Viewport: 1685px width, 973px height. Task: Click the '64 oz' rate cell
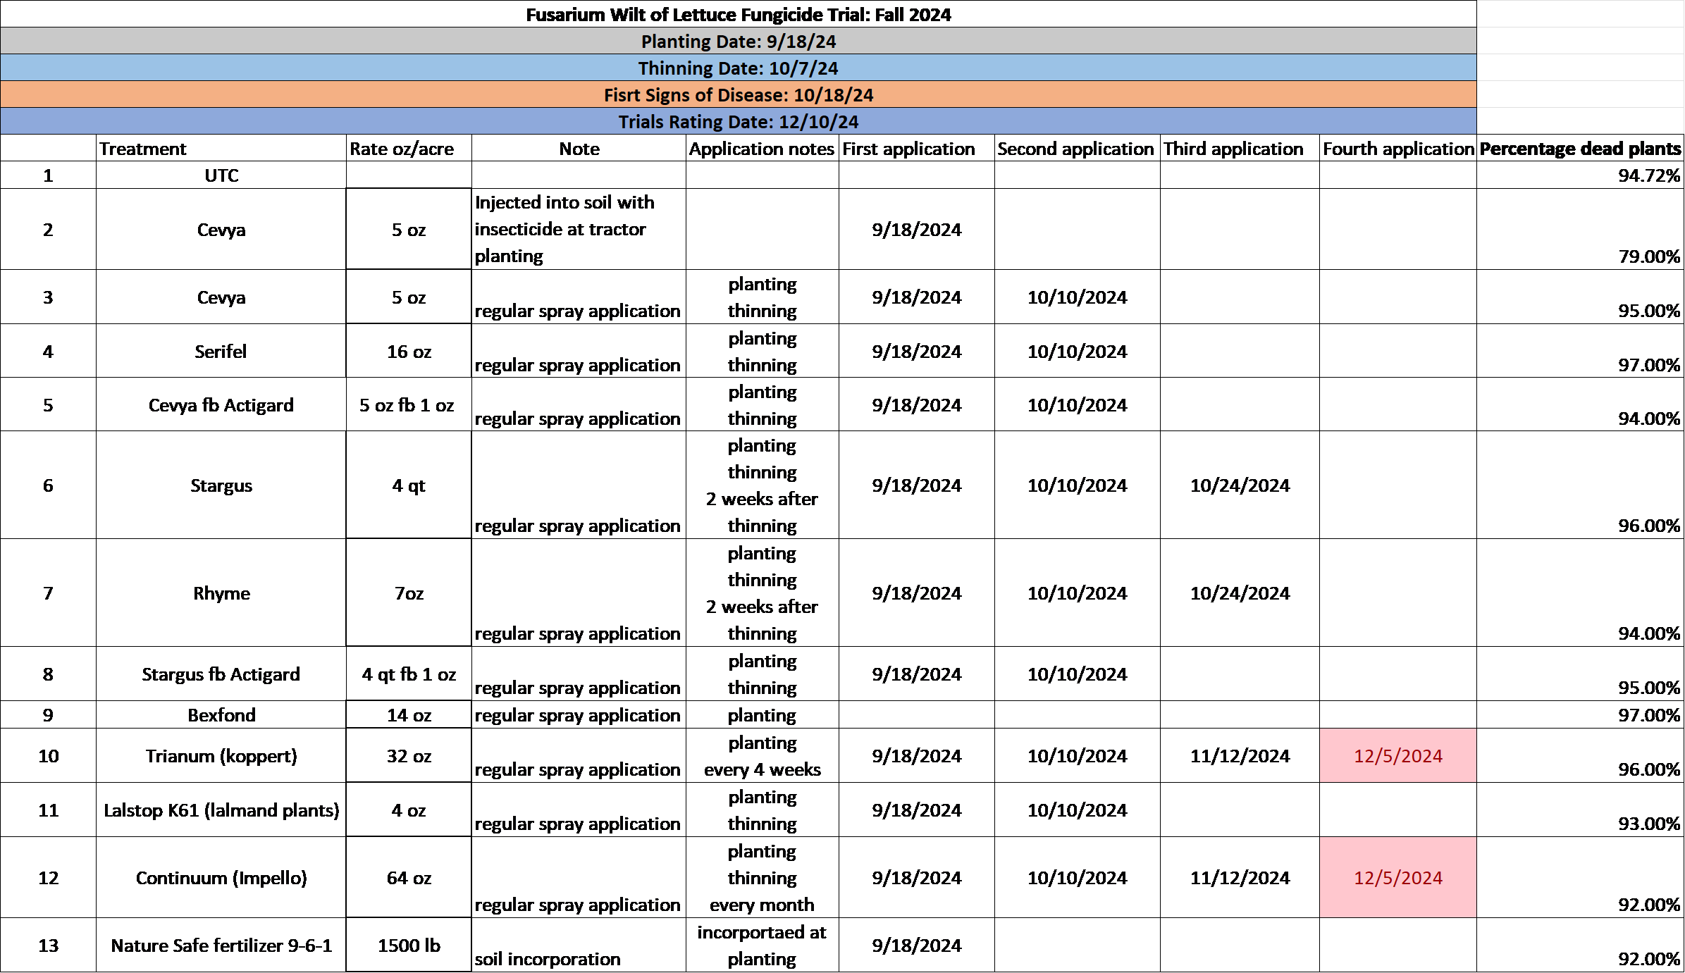409,877
